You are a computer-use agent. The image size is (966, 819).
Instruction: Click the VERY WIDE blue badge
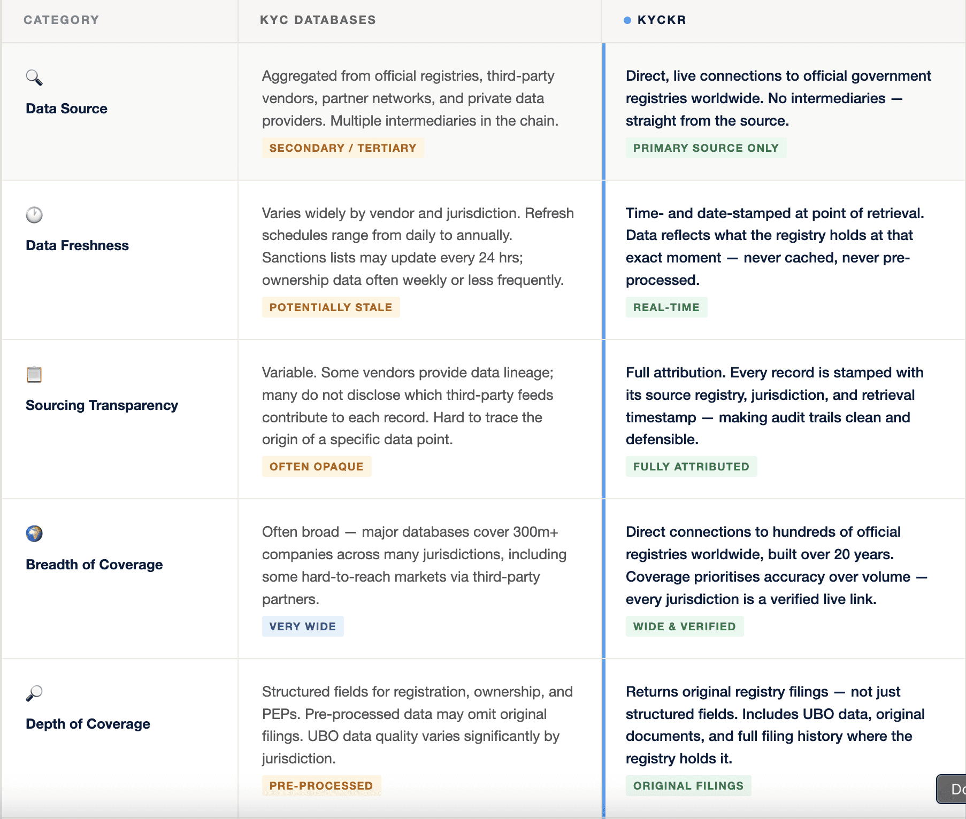[303, 627]
